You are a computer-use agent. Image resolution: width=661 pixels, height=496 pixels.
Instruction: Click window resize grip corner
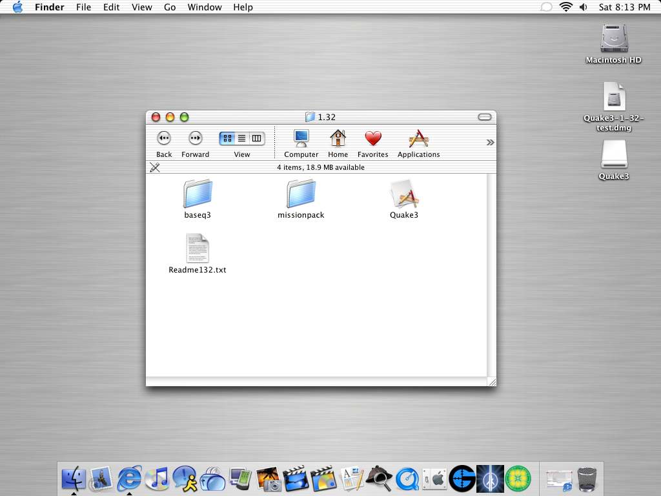tap(491, 382)
